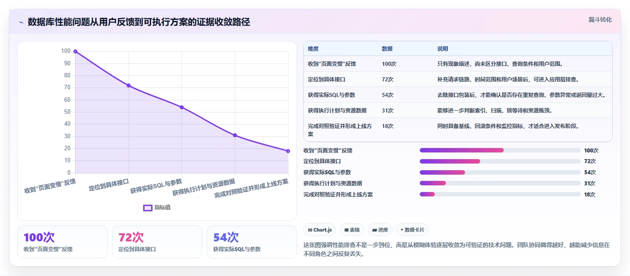Click the y-axis label 50
Viewport: 630px width, 276px height.
tap(68, 112)
